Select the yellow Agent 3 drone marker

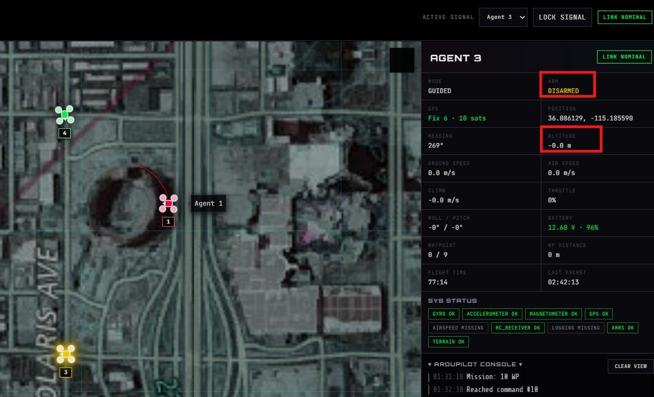(x=66, y=354)
